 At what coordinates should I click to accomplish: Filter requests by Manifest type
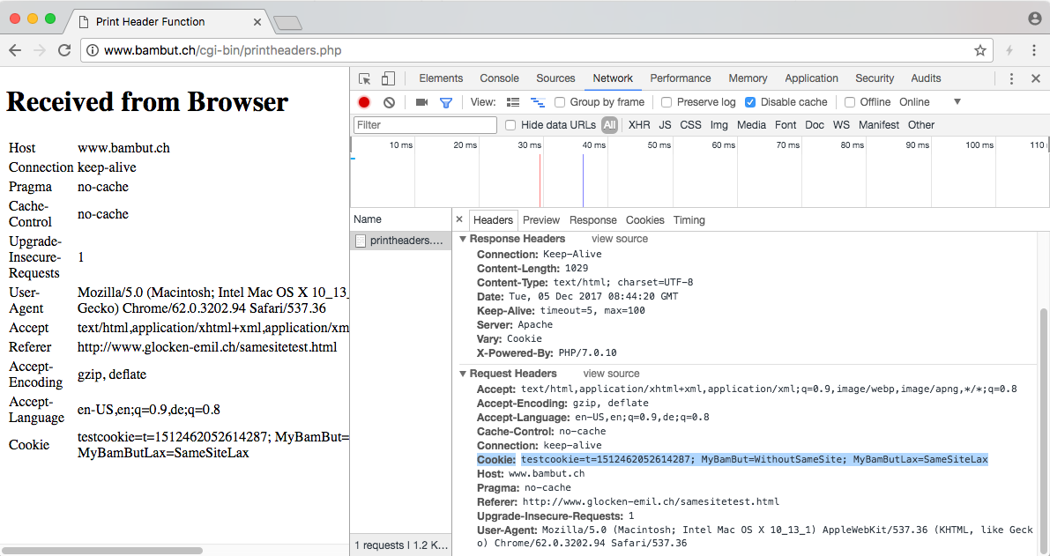879,125
